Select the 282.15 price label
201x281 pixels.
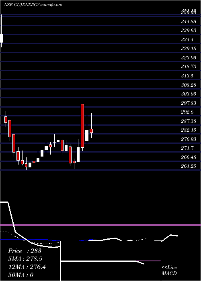(x=189, y=130)
